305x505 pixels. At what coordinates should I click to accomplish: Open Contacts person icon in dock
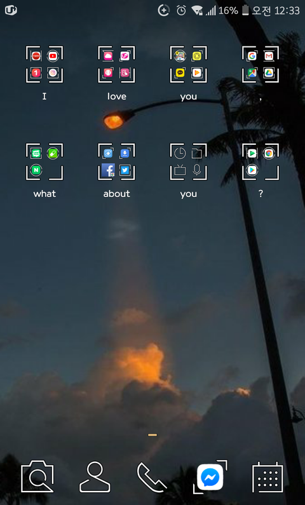[95, 477]
